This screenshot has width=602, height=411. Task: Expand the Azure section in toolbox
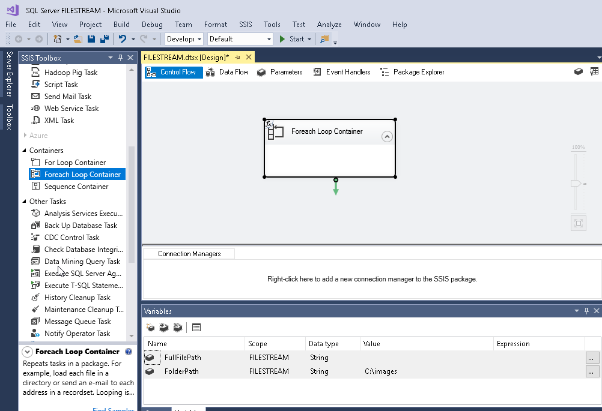click(x=25, y=136)
